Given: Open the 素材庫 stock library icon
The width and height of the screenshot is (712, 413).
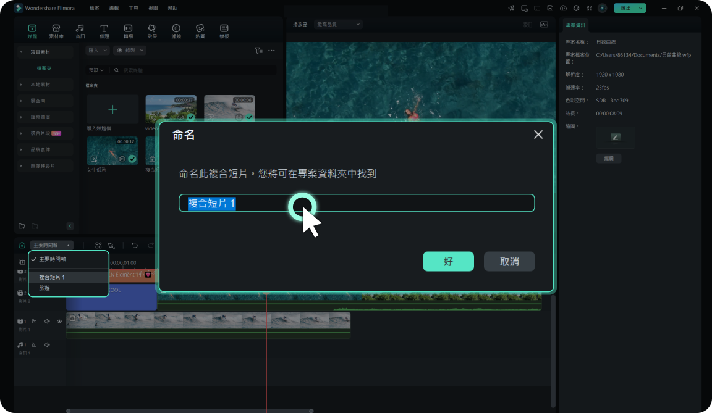Looking at the screenshot, I should 56,31.
